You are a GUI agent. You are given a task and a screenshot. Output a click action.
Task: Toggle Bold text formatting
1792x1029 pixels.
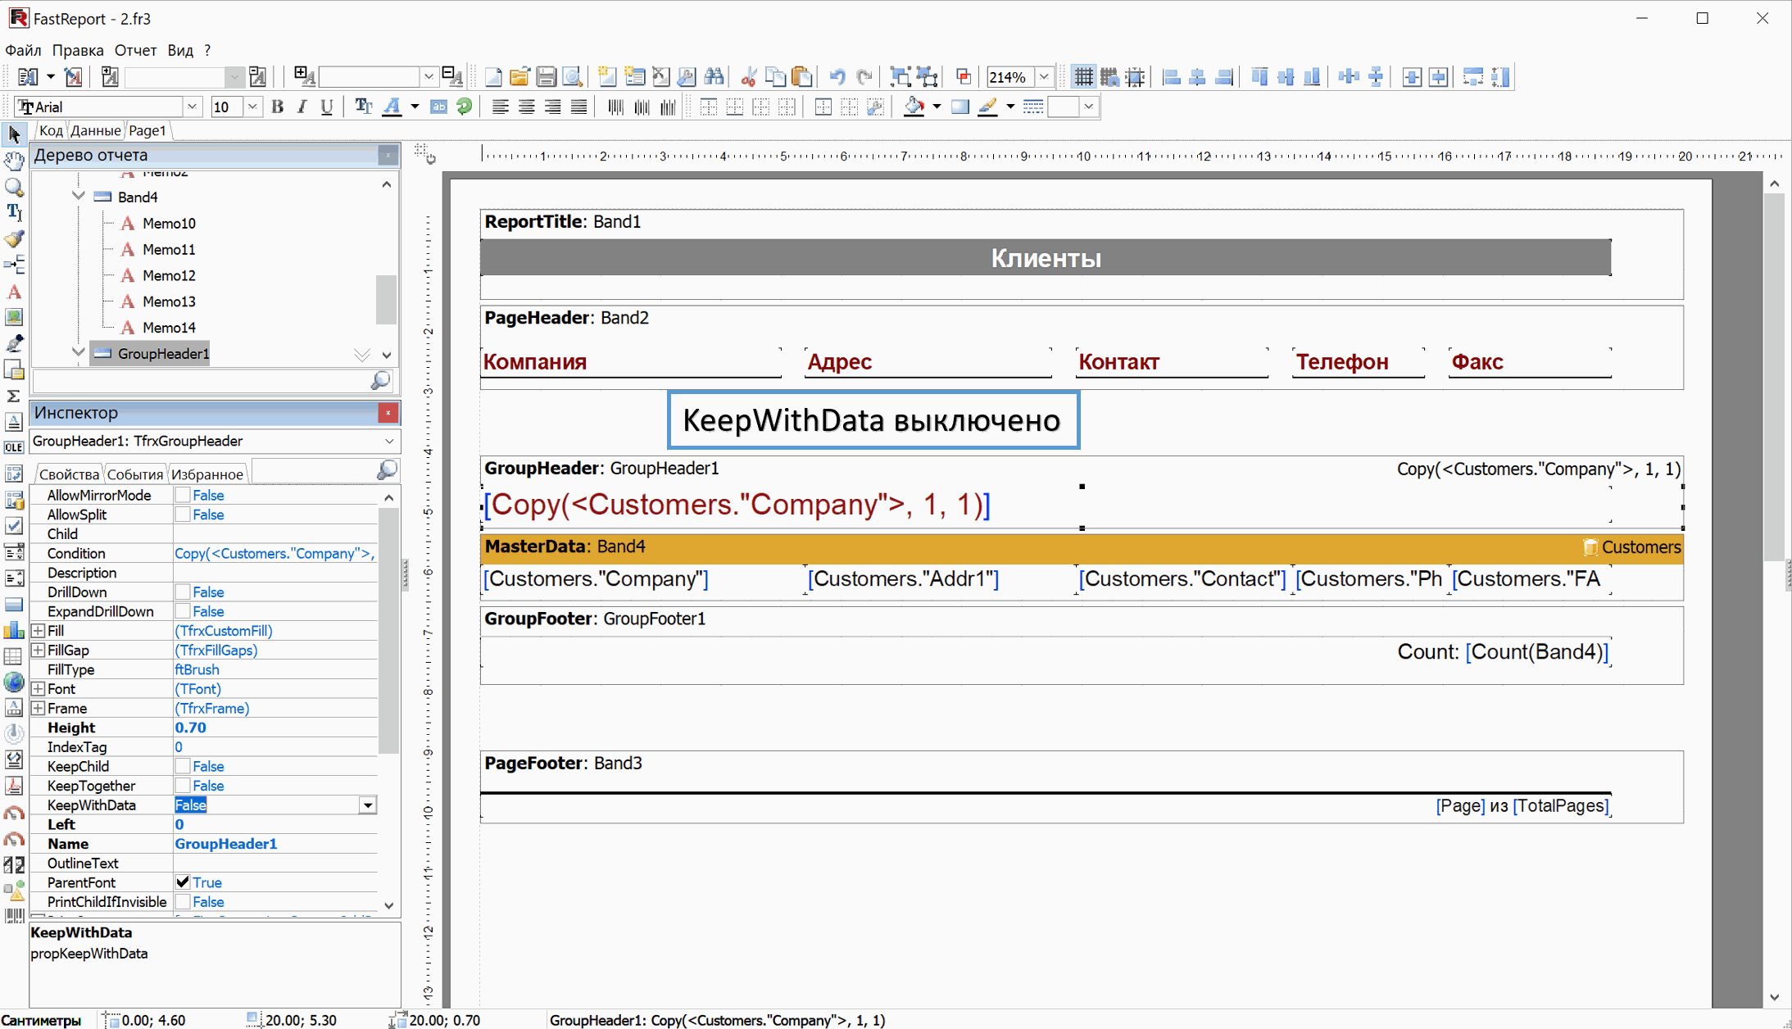coord(278,107)
